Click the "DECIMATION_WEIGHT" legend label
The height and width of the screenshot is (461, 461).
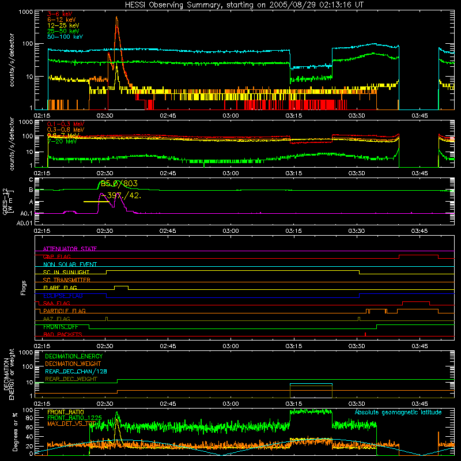pos(73,364)
